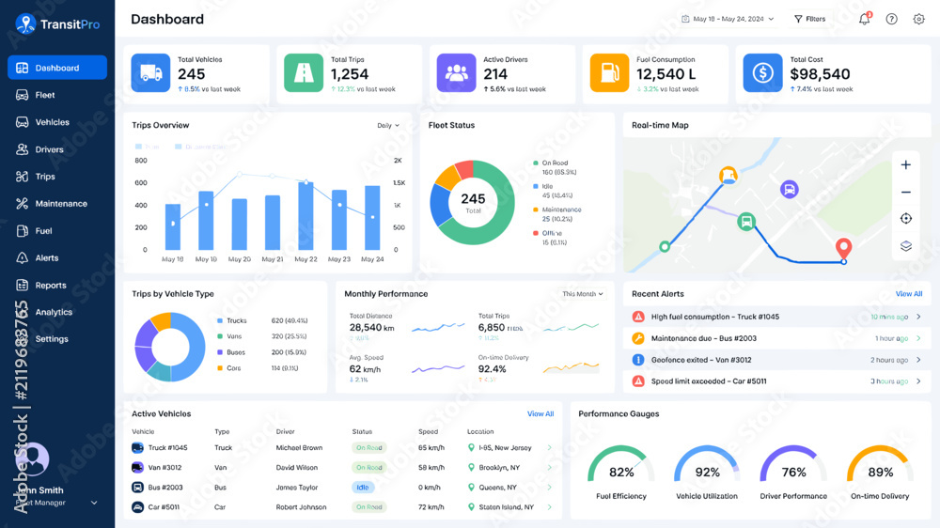Viewport: 940px width, 528px height.
Task: Open the map layers icon
Action: coord(906,246)
